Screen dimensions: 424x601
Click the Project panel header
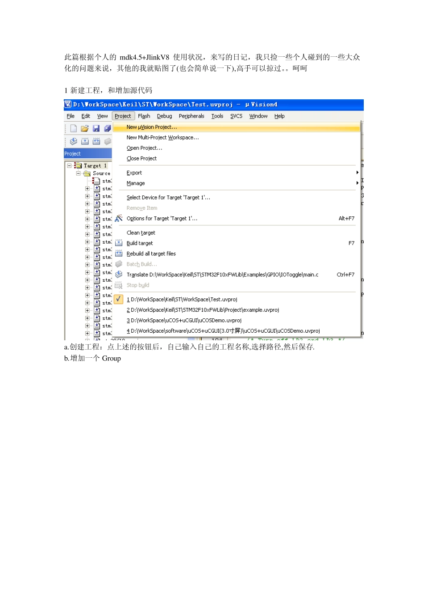point(88,154)
